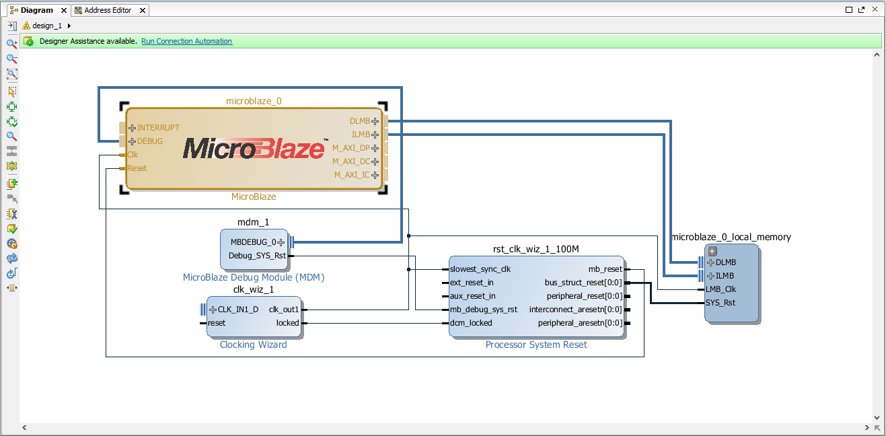Expand the microblaze_0_local_memory hierarchy block

point(712,251)
